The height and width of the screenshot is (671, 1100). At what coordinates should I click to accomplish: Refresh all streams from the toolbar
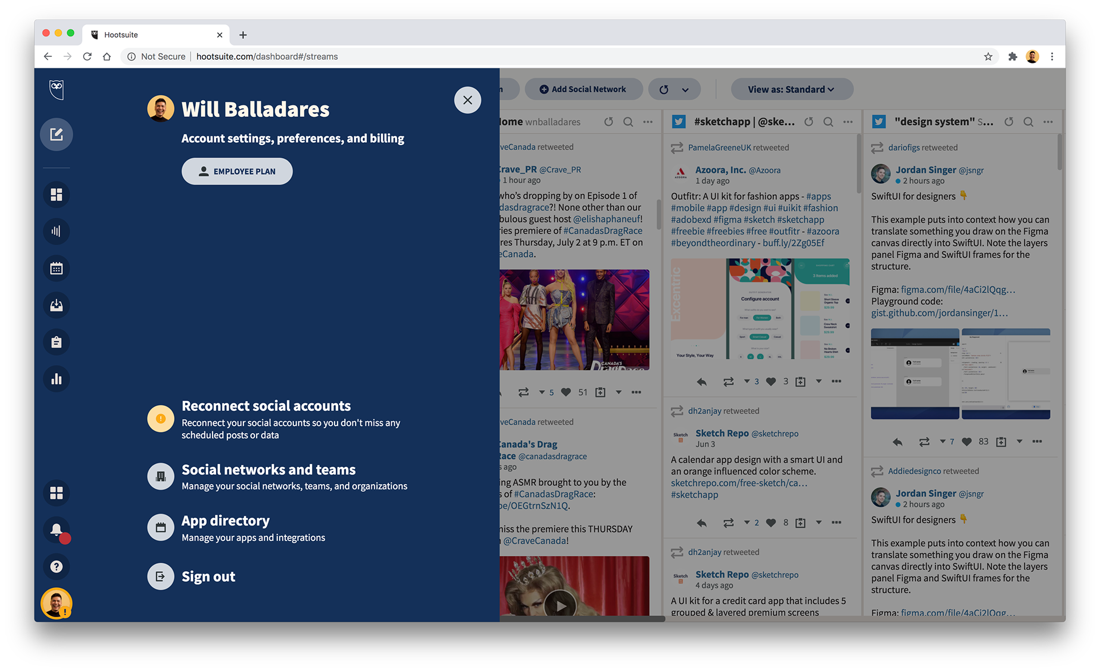663,89
